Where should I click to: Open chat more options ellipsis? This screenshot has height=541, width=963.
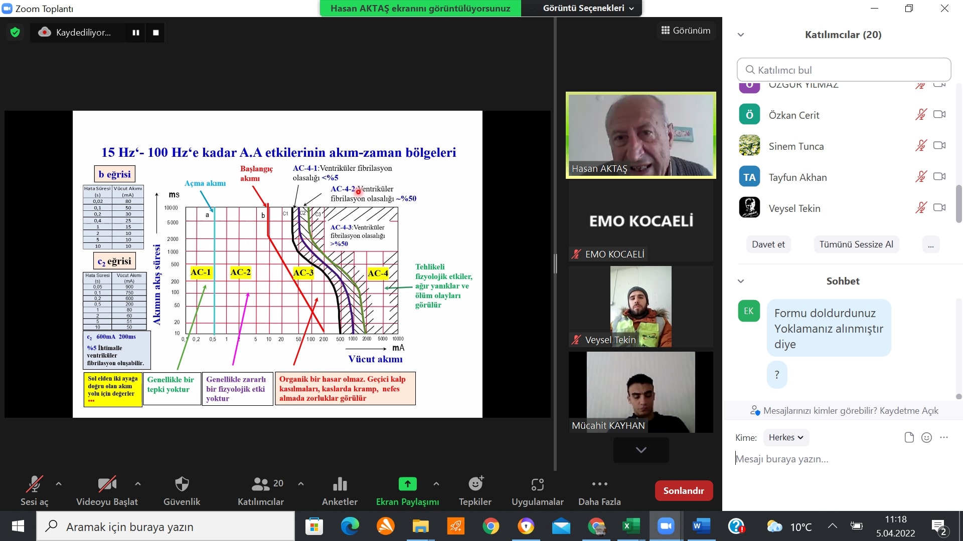pyautogui.click(x=944, y=438)
